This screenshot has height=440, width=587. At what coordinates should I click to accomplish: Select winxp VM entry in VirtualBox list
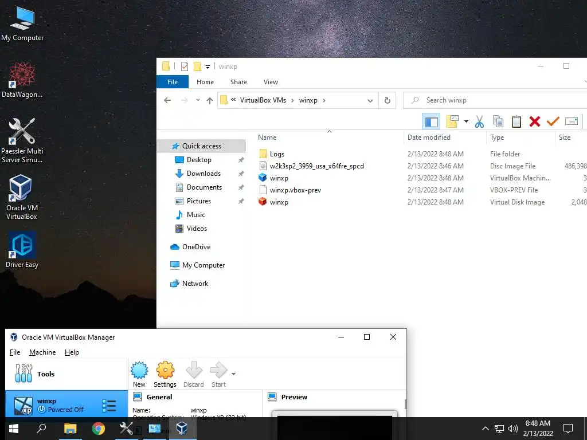click(x=66, y=405)
